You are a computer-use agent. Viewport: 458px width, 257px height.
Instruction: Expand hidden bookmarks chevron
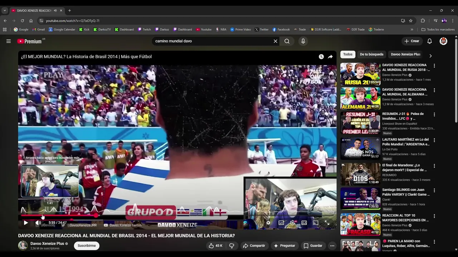[412, 30]
